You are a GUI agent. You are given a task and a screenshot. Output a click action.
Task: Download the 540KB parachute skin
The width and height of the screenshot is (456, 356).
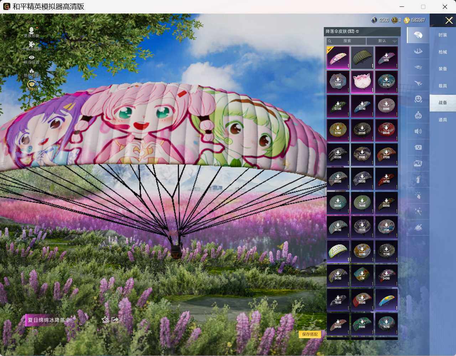387,276
